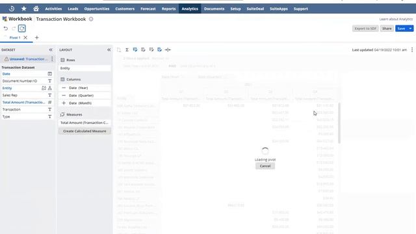Open the Activities menu
Viewport: 416px width, 234px height.
tap(53, 8)
